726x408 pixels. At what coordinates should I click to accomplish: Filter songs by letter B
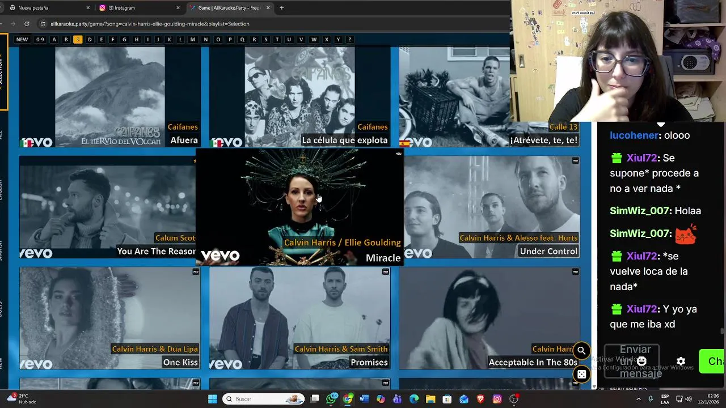coord(66,40)
